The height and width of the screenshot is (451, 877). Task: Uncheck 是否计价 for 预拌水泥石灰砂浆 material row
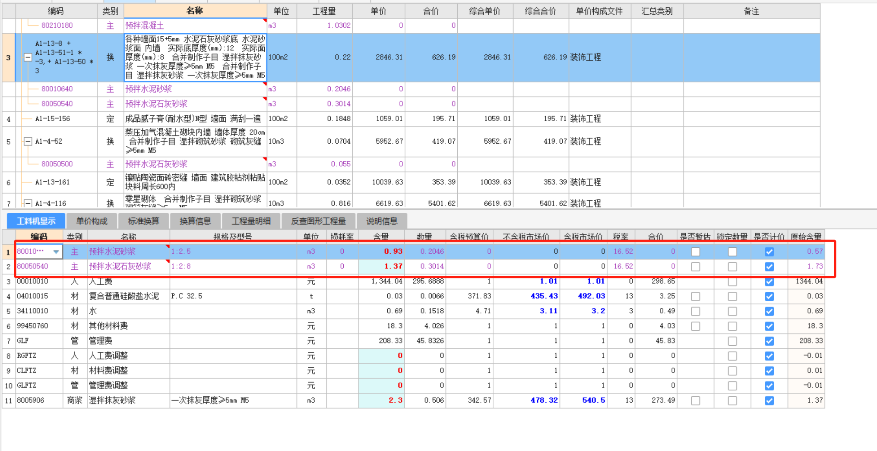pyautogui.click(x=769, y=267)
